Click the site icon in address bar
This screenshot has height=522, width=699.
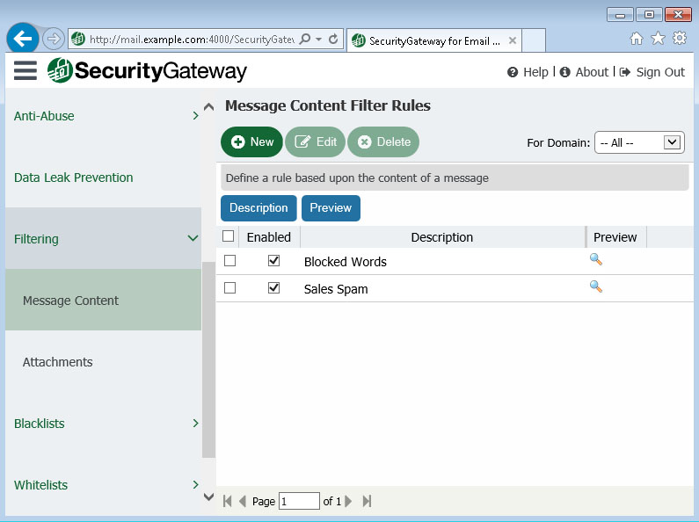point(78,40)
